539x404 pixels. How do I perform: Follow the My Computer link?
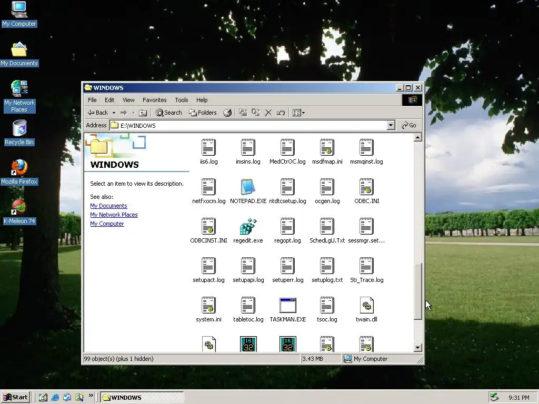pos(107,224)
